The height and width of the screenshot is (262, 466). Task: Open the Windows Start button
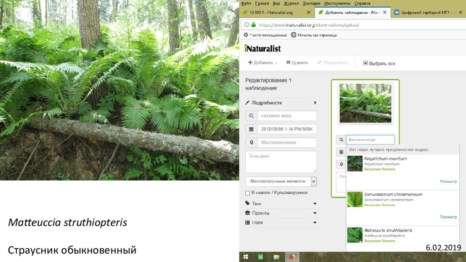(x=246, y=257)
